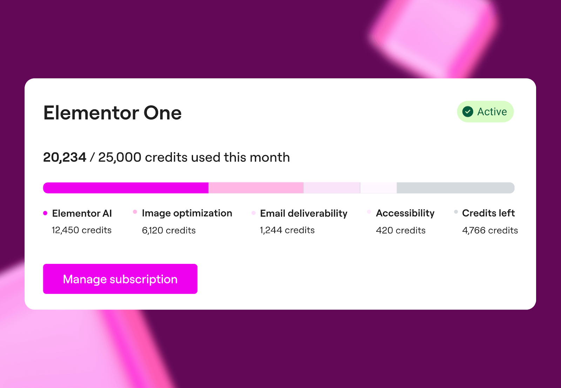The height and width of the screenshot is (388, 561).
Task: Toggle the Accessibility usage category
Action: [405, 213]
